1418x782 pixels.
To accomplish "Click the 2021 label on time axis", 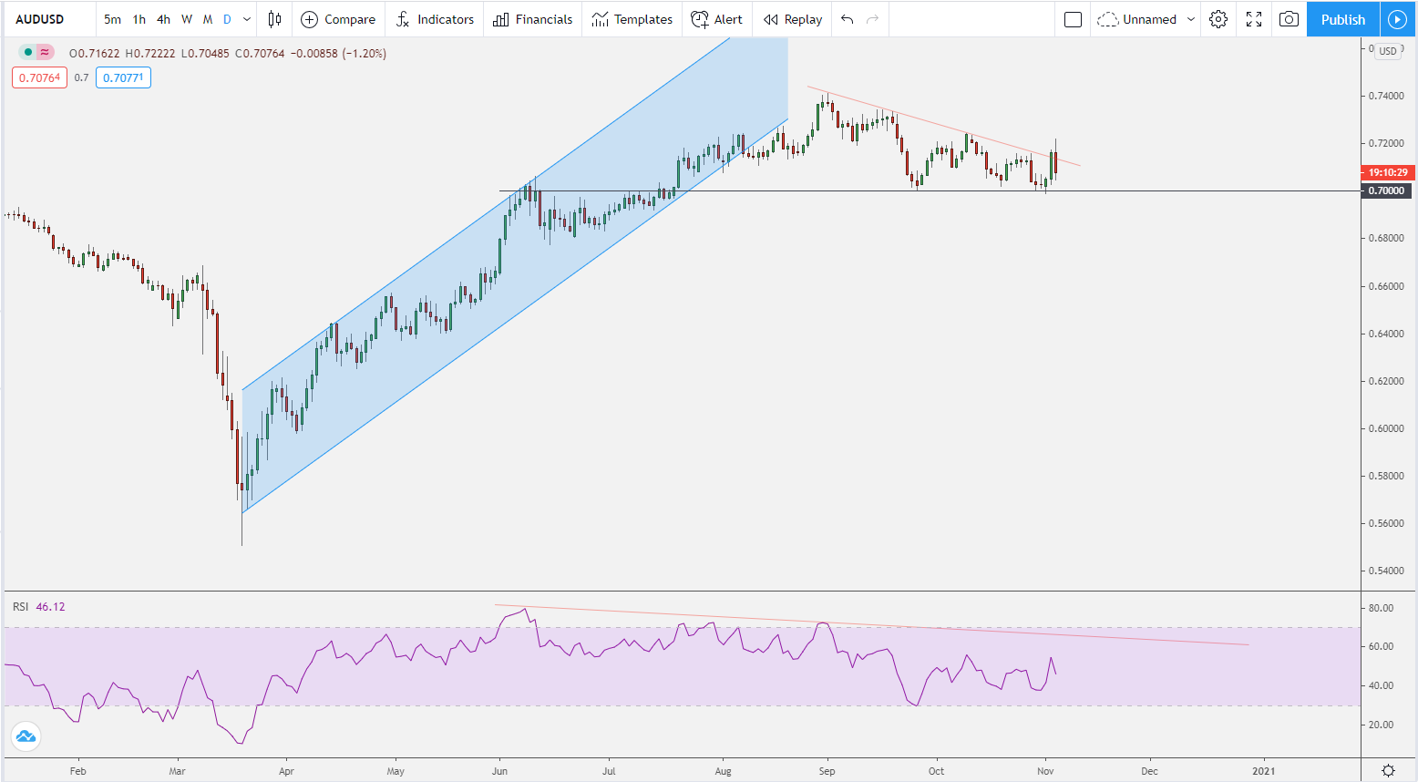I will [1263, 771].
